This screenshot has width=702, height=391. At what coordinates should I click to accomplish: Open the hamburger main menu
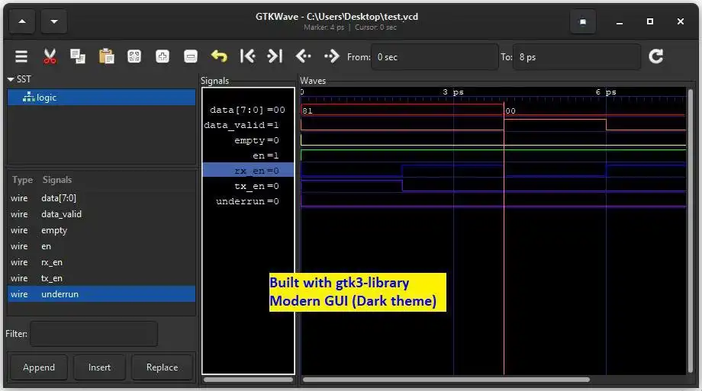click(x=21, y=57)
